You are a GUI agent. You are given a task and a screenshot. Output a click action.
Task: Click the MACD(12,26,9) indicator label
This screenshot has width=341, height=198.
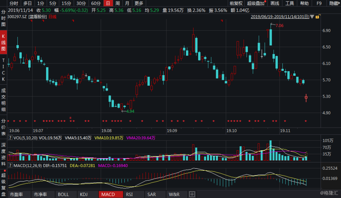28,166
